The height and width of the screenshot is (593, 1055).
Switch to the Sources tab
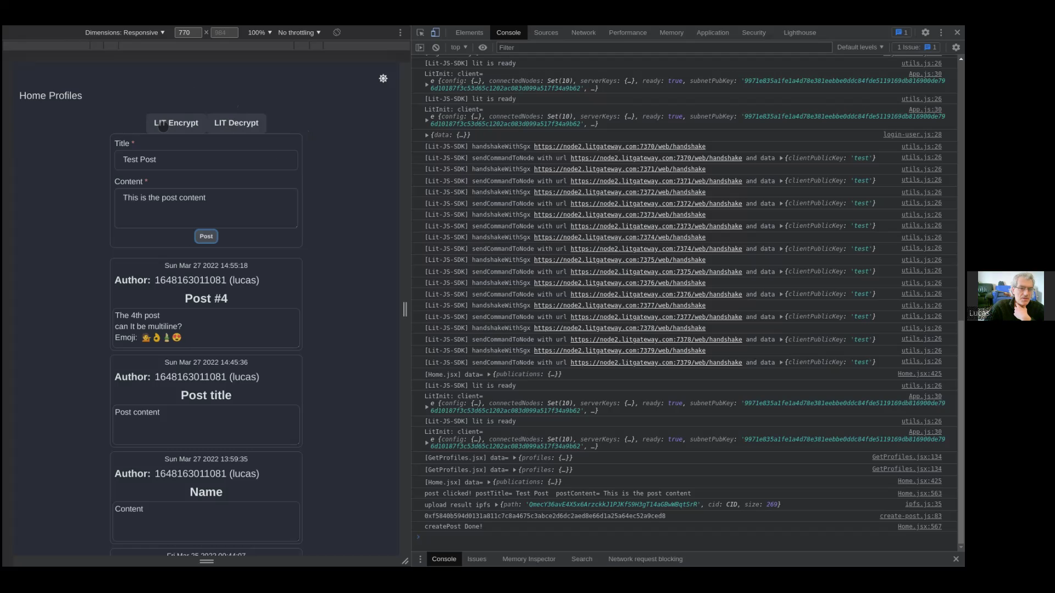[546, 32]
